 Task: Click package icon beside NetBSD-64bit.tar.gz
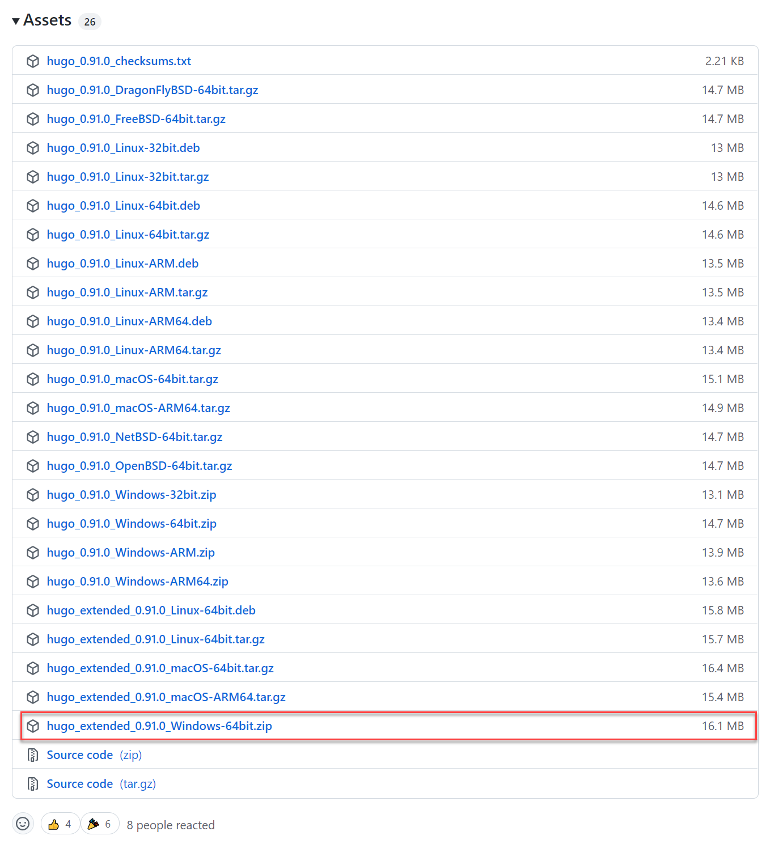point(33,436)
